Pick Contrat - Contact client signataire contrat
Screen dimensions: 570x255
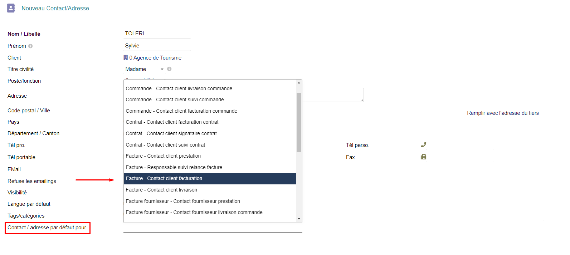(210, 133)
